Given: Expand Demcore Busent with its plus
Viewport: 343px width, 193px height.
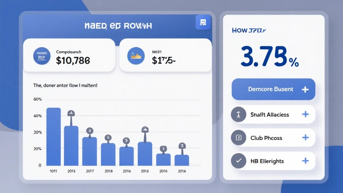Looking at the screenshot, I should (305, 89).
